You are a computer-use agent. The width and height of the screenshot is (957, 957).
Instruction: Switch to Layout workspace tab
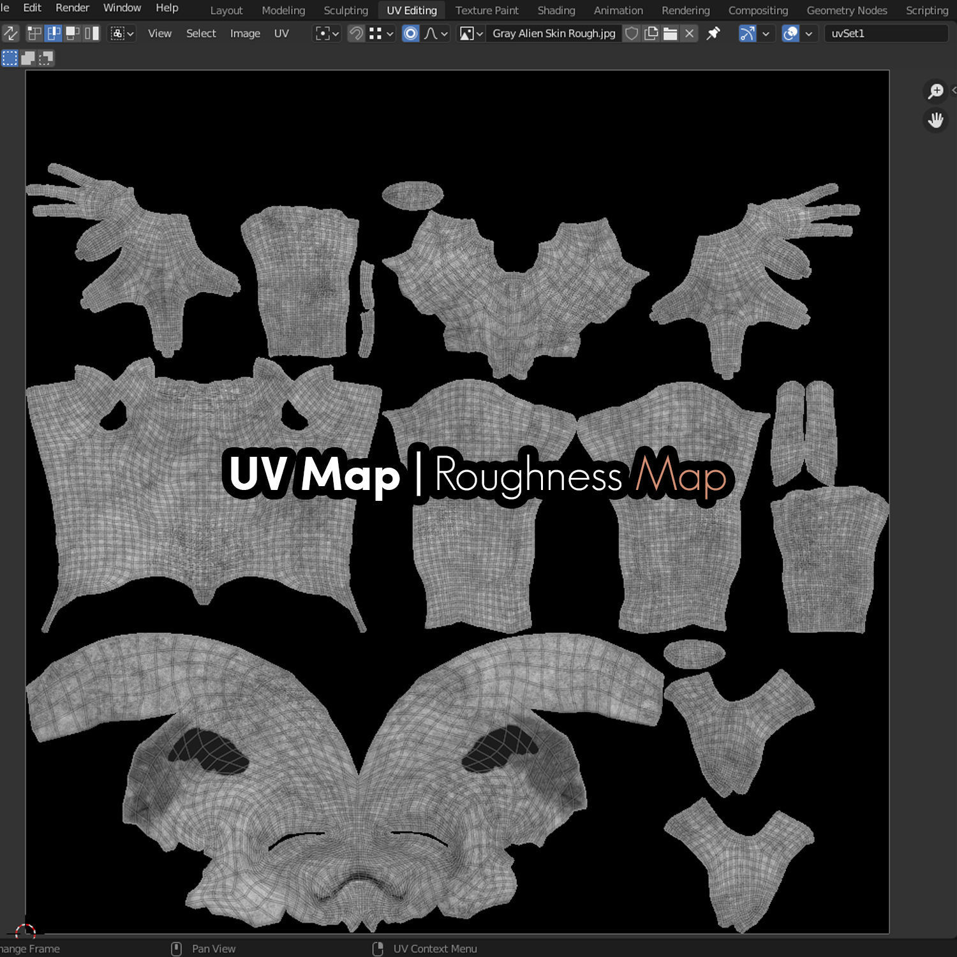click(x=226, y=10)
